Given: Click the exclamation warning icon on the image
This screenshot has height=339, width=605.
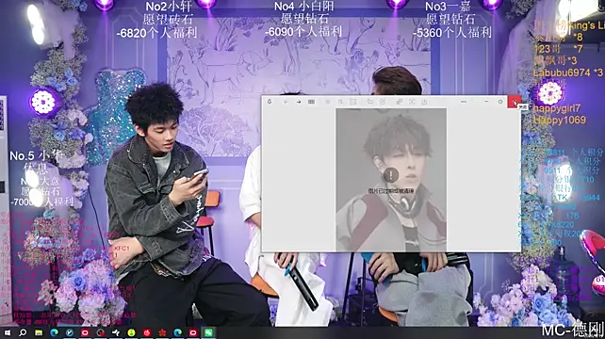Looking at the screenshot, I should click(x=390, y=175).
